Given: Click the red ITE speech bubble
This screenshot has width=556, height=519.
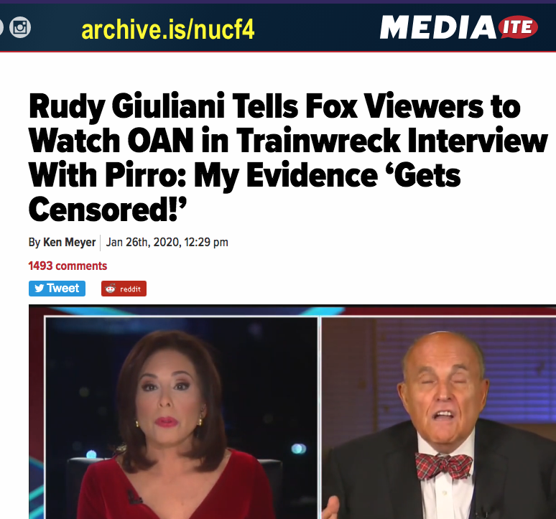Looking at the screenshot, I should click(518, 27).
